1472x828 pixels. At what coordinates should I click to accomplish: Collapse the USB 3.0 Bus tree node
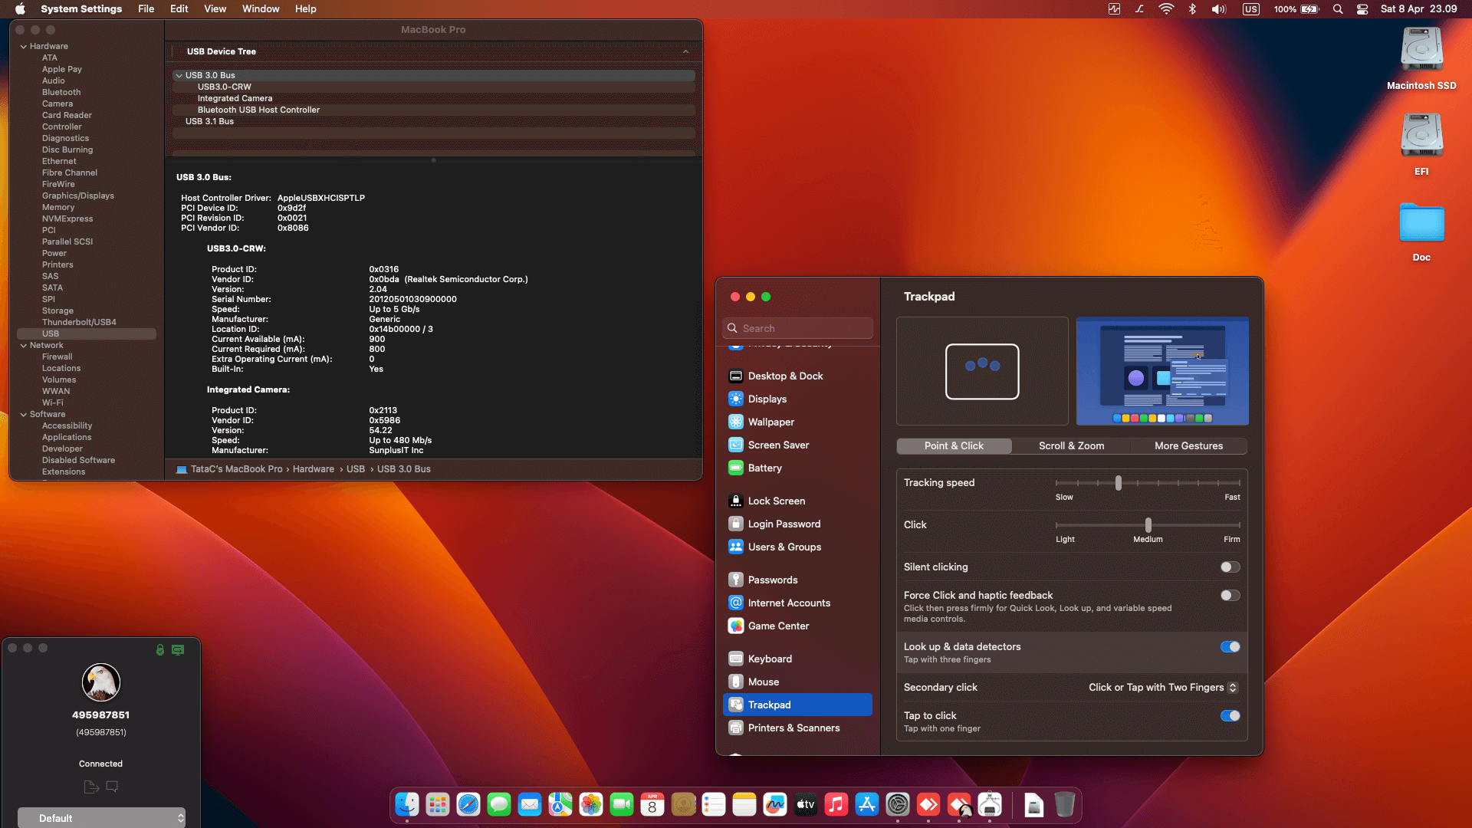pos(179,76)
